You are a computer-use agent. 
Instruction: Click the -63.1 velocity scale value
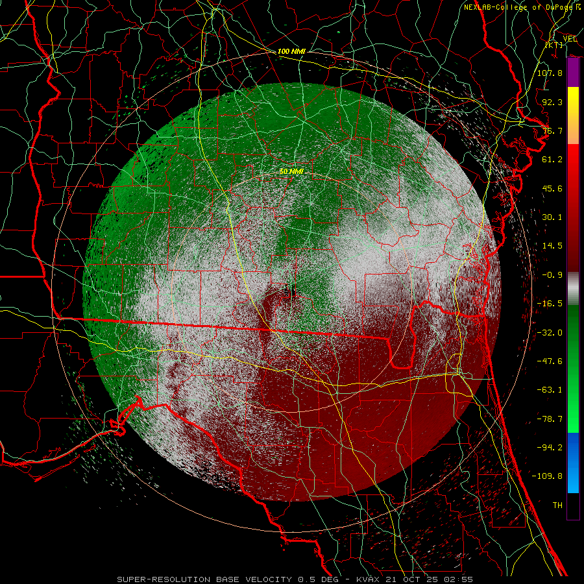click(550, 390)
